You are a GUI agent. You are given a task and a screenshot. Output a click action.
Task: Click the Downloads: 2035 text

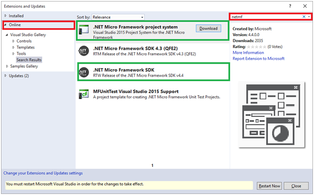click(x=248, y=40)
